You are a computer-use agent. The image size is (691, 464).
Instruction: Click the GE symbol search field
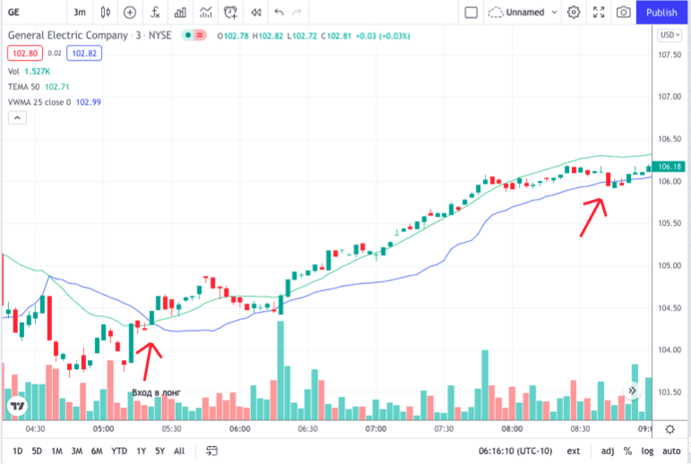(27, 13)
